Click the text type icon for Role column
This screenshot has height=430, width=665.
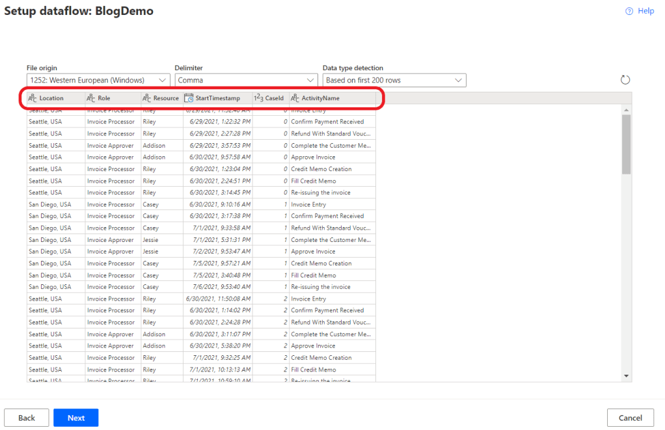tap(91, 98)
